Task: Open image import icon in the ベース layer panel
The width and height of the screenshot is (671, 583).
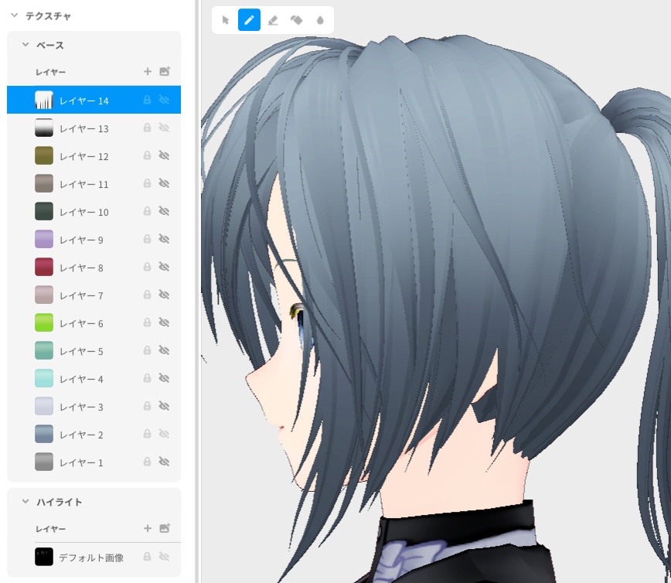Action: [165, 71]
